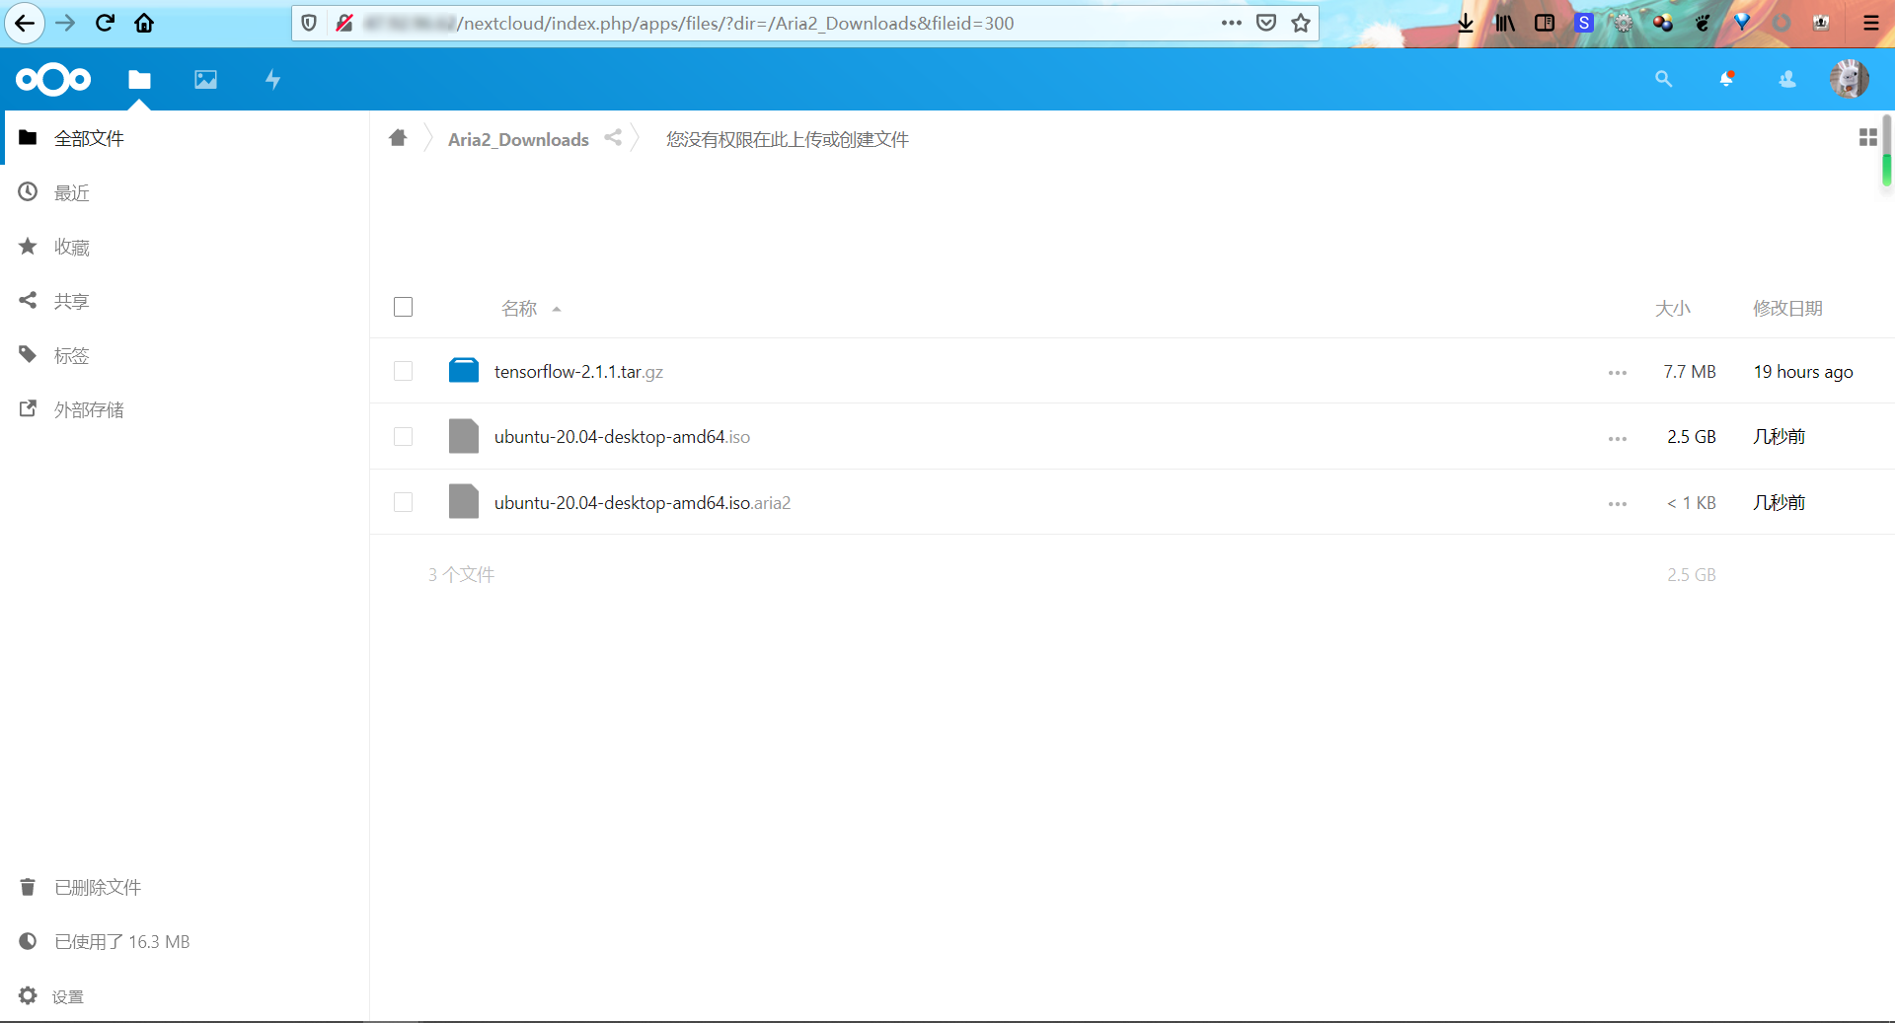This screenshot has height=1023, width=1895.
Task: Open Nextcloud search
Action: [1663, 79]
